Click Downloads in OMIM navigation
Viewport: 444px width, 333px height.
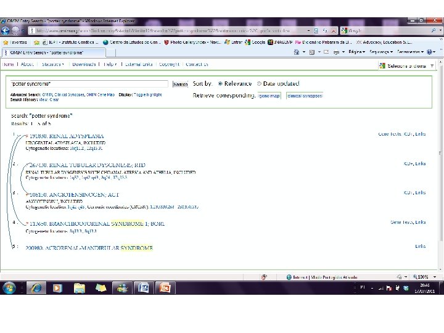84,64
